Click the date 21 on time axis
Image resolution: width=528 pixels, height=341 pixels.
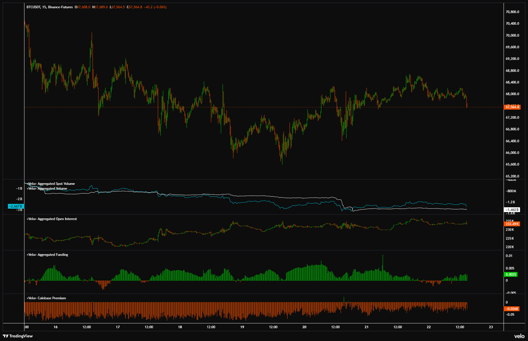click(367, 327)
